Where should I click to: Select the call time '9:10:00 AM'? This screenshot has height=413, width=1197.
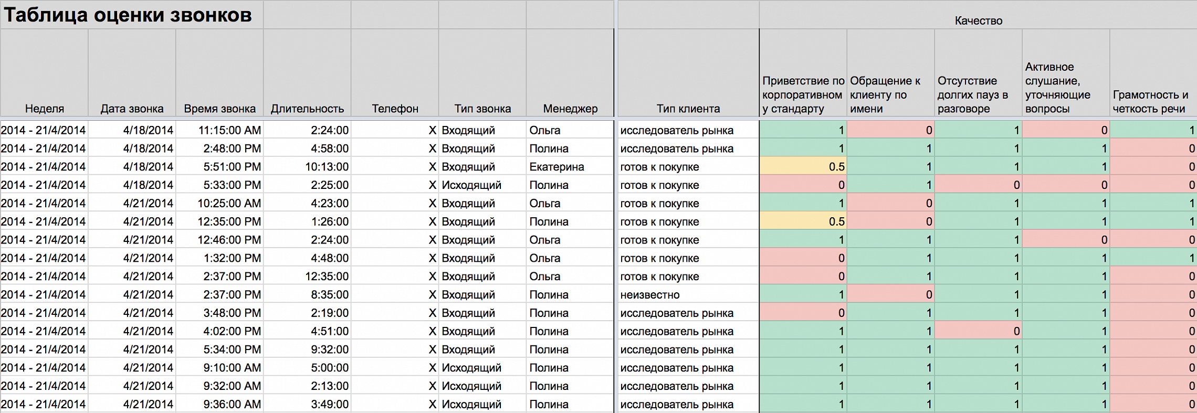tap(219, 368)
